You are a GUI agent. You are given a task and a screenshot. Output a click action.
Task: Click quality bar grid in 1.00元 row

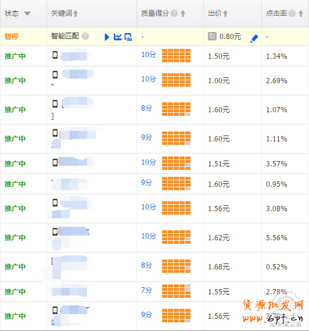coord(176,80)
